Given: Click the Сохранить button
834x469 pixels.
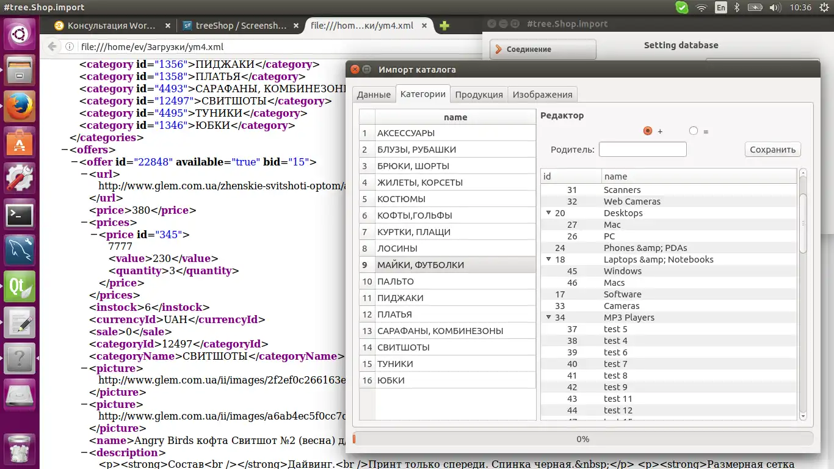Looking at the screenshot, I should coord(772,150).
